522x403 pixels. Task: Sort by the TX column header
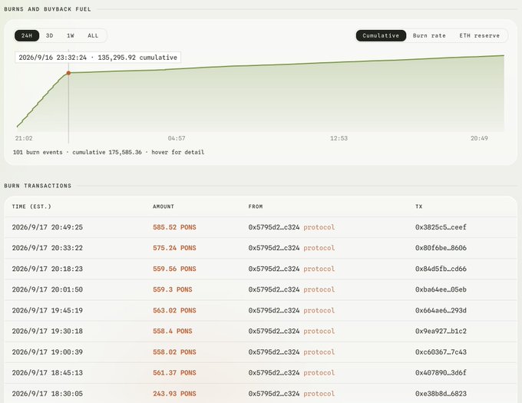pyautogui.click(x=419, y=206)
